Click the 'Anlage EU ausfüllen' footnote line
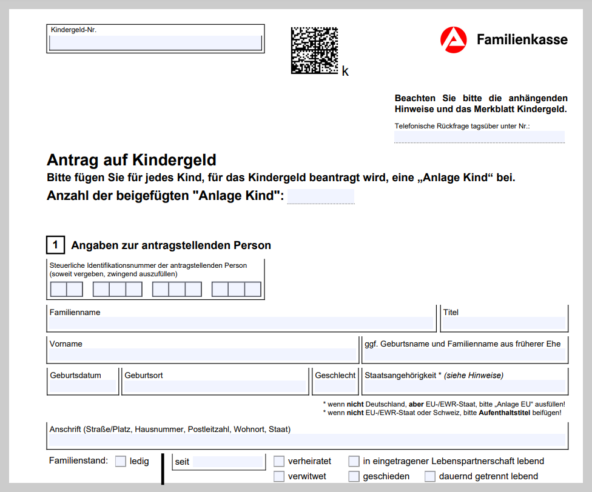 point(444,404)
